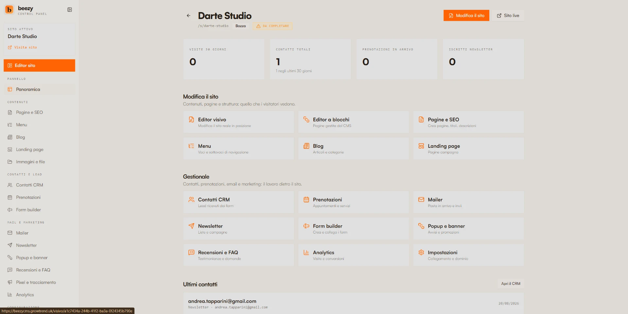Image resolution: width=628 pixels, height=314 pixels.
Task: Click the beezy logo icon
Action: (9, 10)
